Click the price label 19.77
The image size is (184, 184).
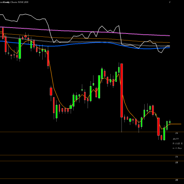(x=176, y=139)
